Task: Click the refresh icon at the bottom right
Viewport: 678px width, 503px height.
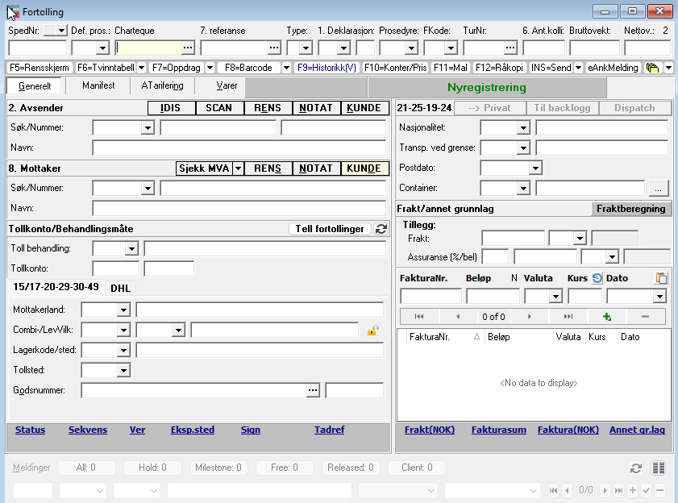Action: [636, 468]
